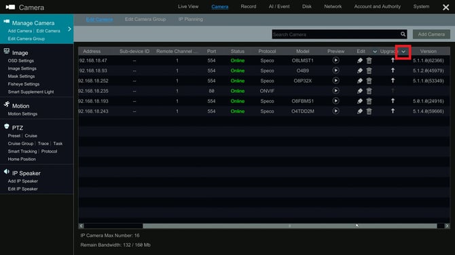Edit camera O8FBMS1 with pencil icon
Image resolution: width=455 pixels, height=255 pixels.
point(360,101)
